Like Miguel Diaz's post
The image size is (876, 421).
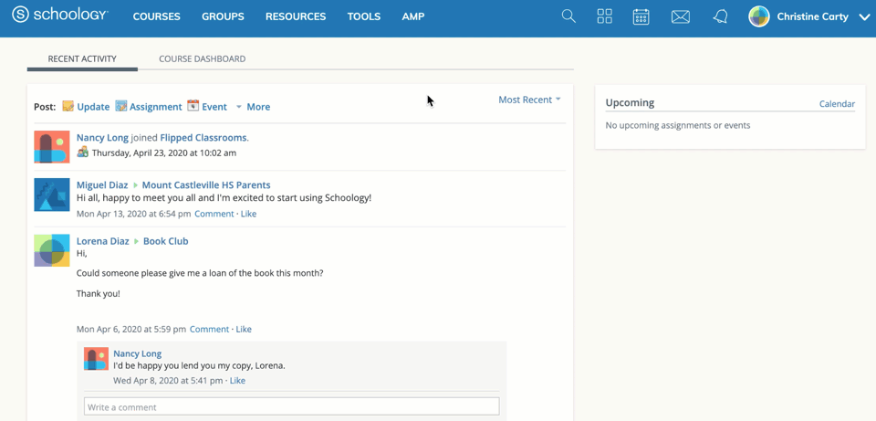248,214
